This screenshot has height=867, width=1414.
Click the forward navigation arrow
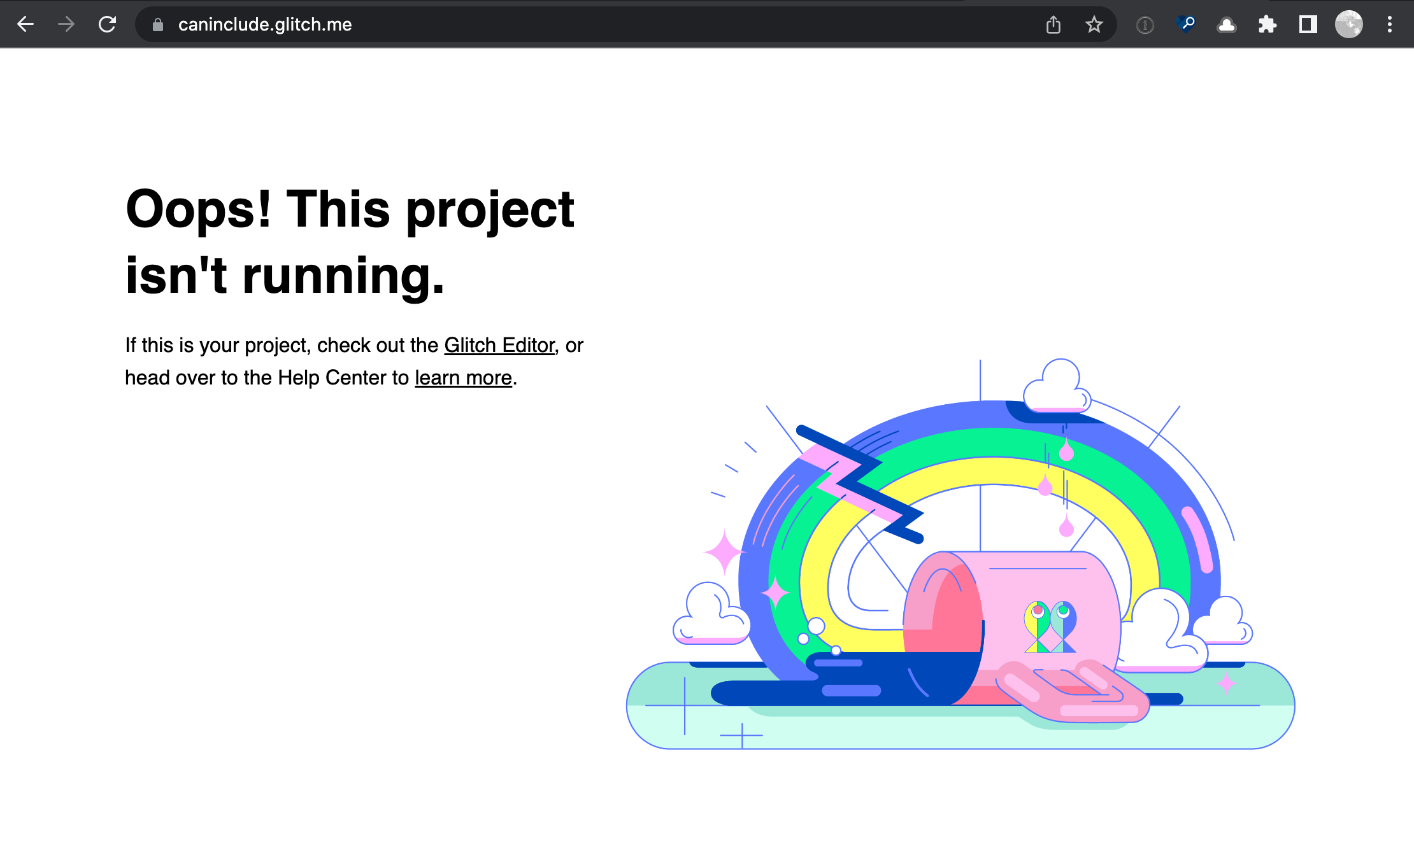[66, 24]
